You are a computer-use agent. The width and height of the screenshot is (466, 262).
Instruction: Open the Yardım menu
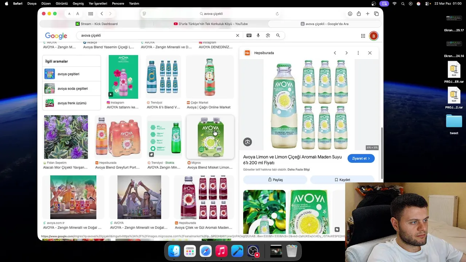pyautogui.click(x=134, y=4)
